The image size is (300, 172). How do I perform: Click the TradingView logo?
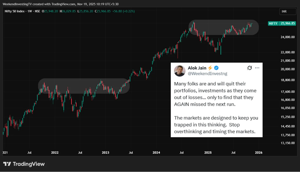coord(24,164)
